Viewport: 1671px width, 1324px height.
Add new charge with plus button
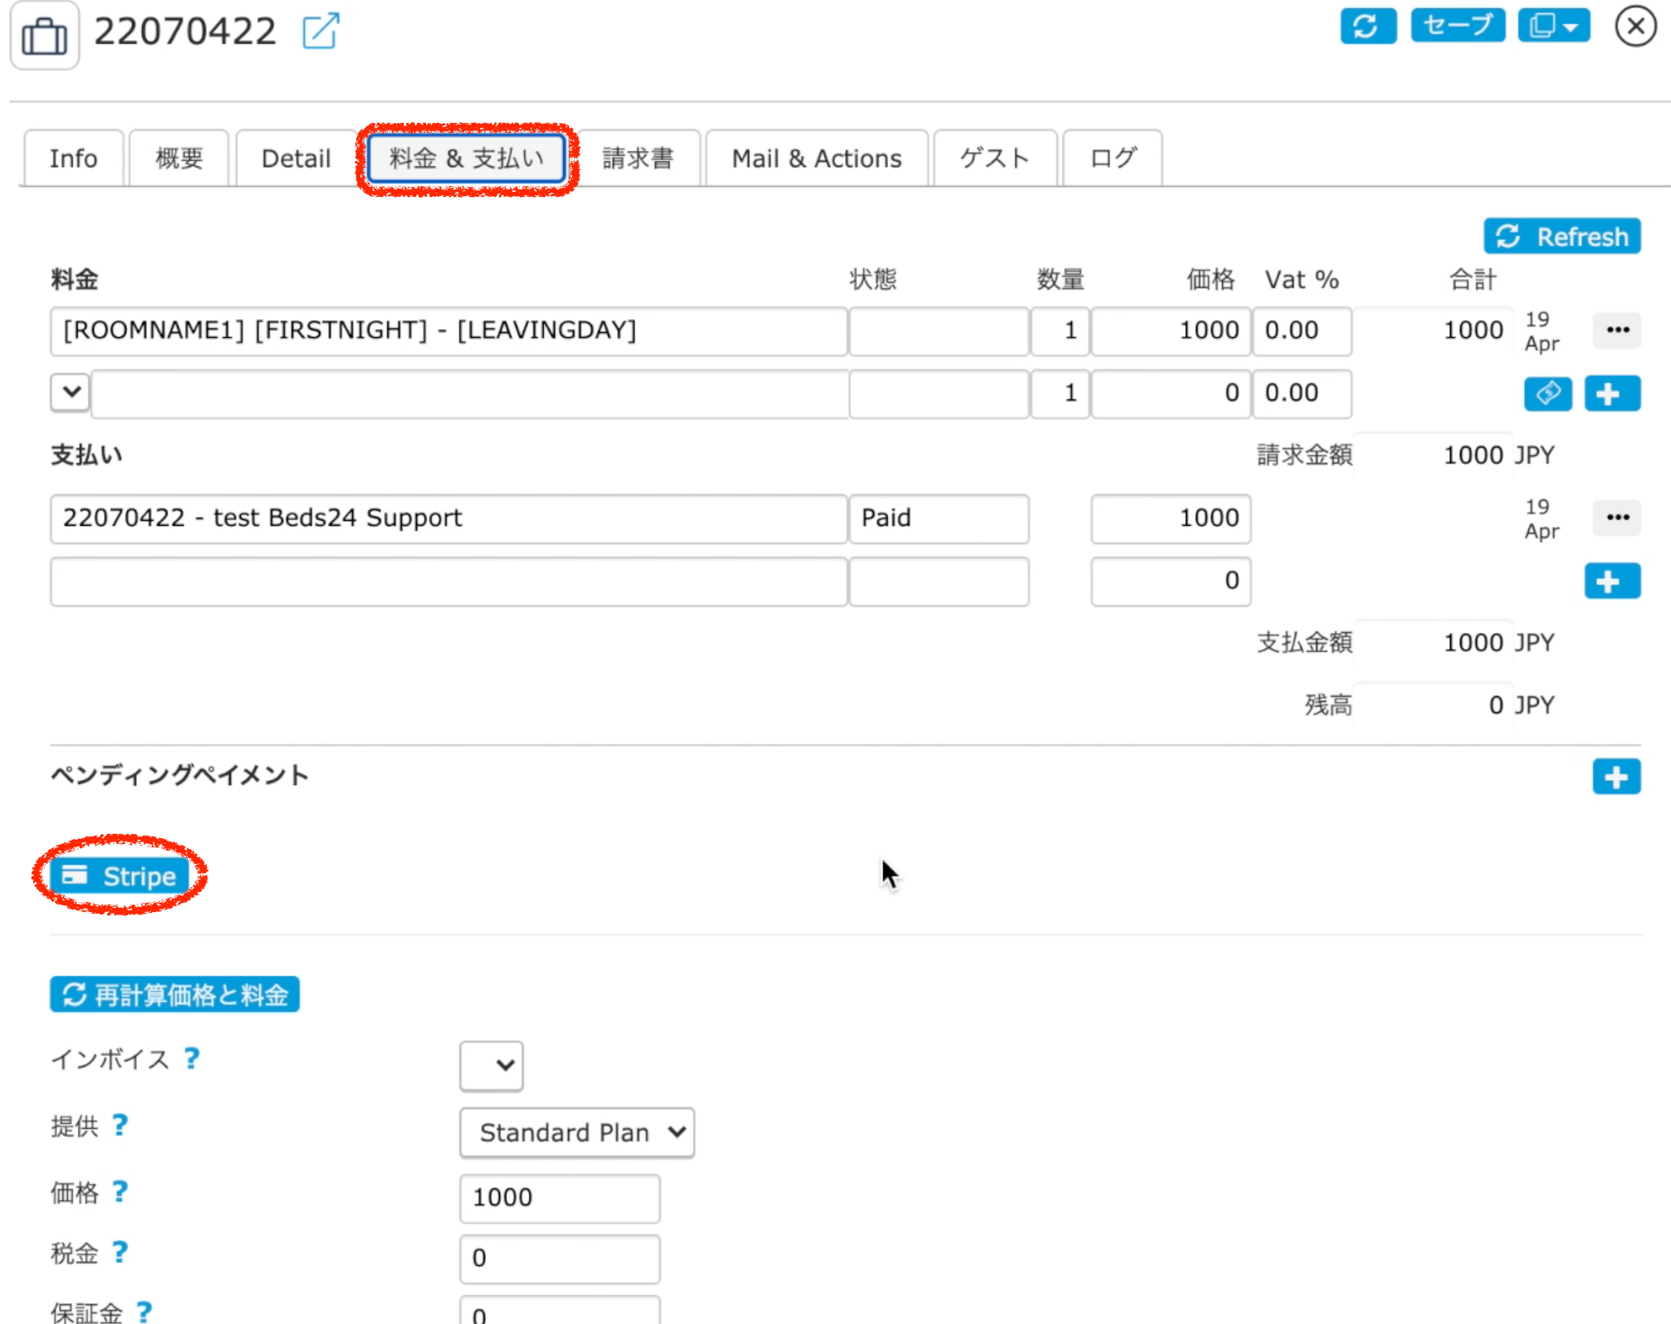click(x=1611, y=393)
